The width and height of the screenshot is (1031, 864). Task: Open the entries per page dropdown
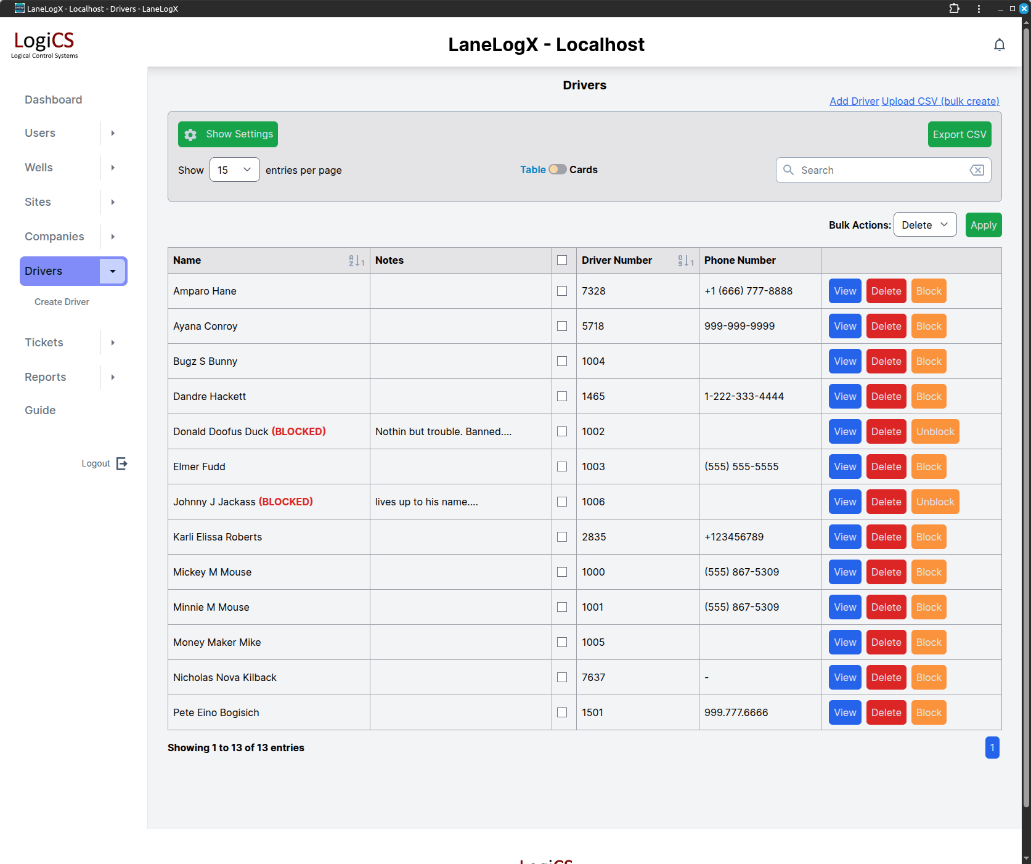click(x=234, y=170)
